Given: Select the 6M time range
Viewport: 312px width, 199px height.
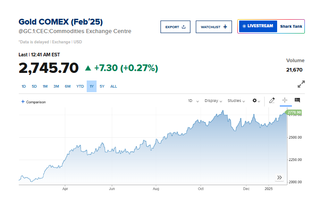Looking at the screenshot, I should [x=67, y=86].
